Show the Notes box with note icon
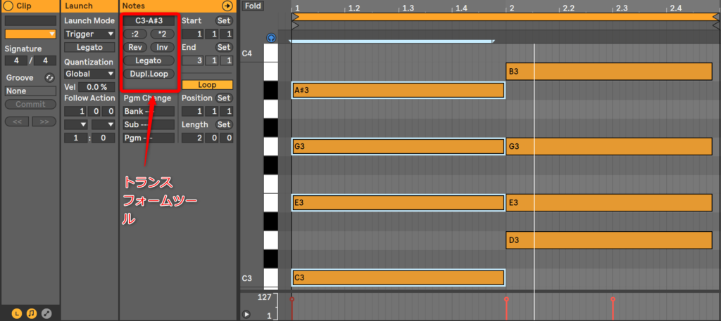This screenshot has width=721, height=321. [32, 313]
